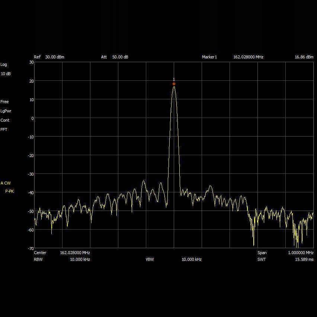
Task: Select the Marker1 label in the header
Action: (209, 57)
